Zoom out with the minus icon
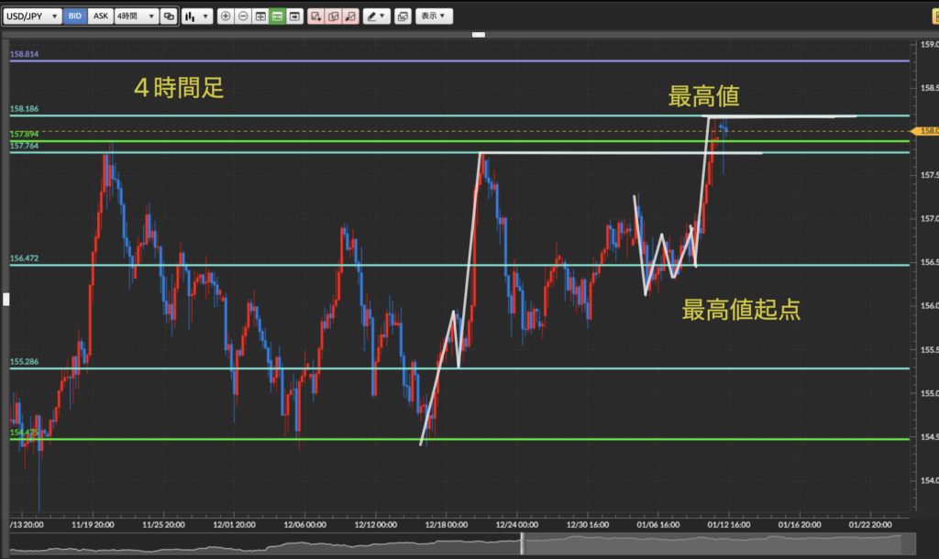The width and height of the screenshot is (939, 559). tap(243, 16)
